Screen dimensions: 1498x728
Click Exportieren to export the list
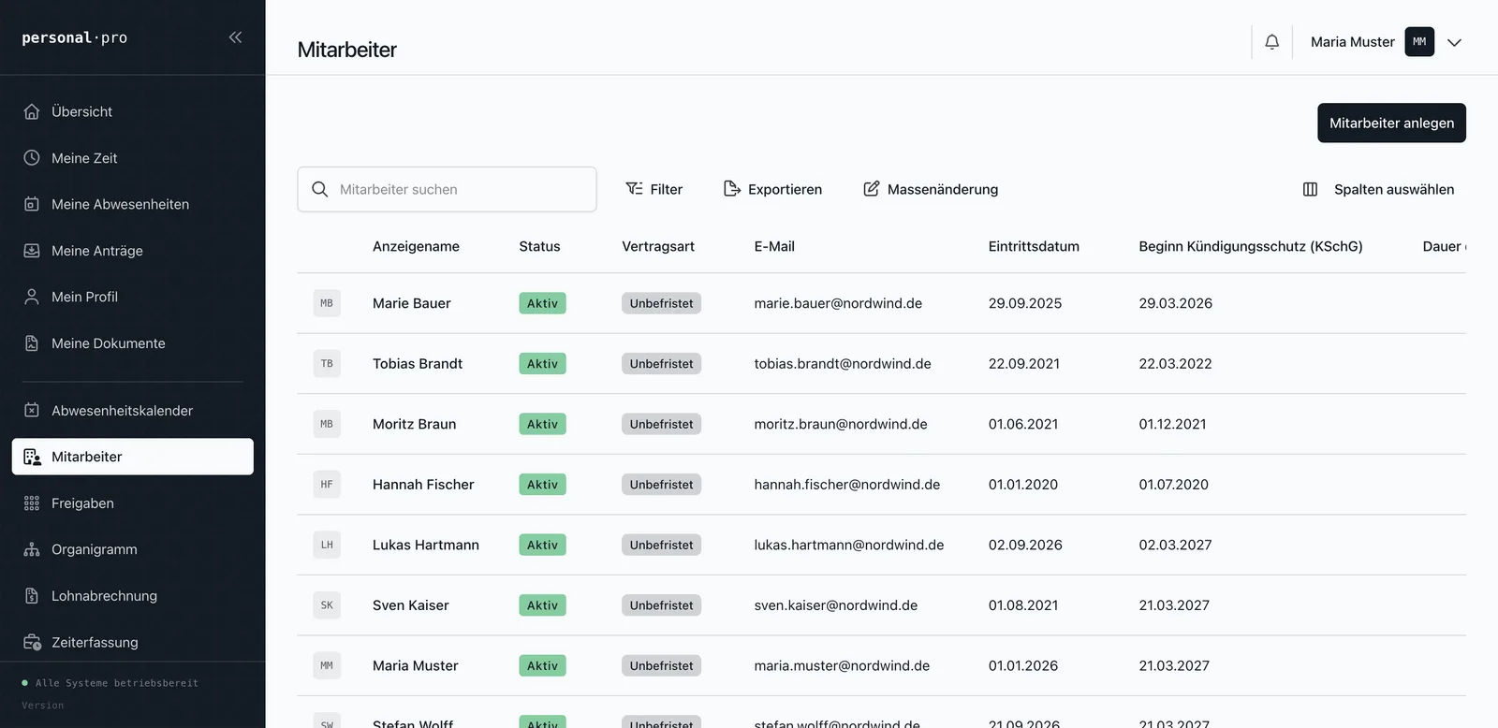pyautogui.click(x=773, y=189)
